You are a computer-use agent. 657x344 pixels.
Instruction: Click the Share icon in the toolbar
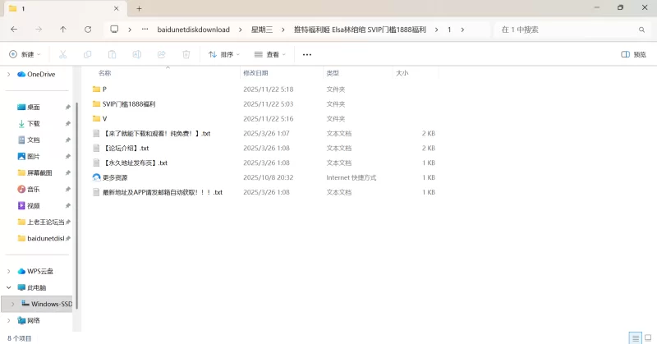click(x=161, y=54)
